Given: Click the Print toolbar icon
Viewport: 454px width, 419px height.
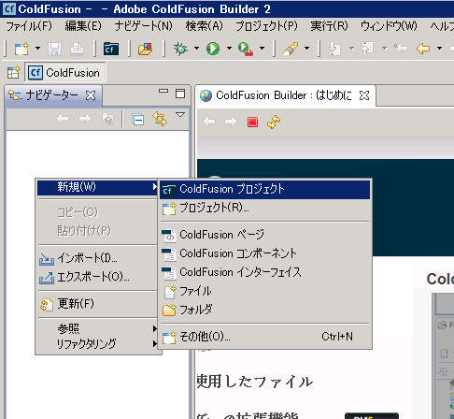Looking at the screenshot, I should [x=77, y=49].
